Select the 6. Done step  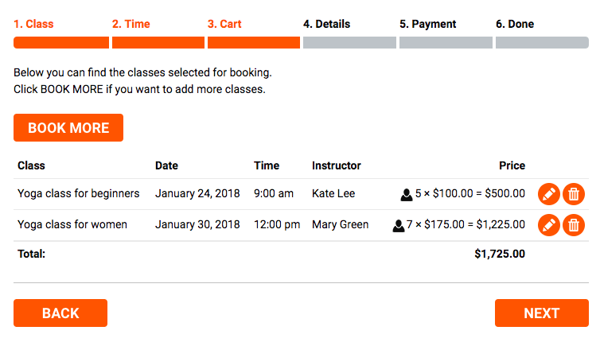[x=515, y=24]
